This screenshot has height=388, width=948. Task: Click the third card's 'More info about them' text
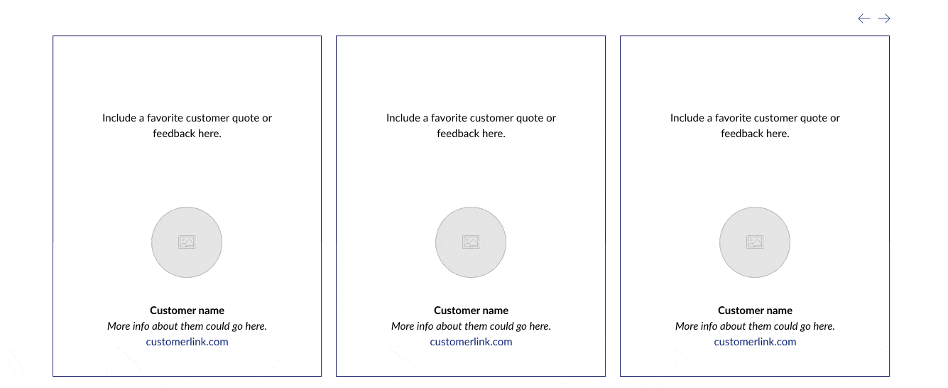[755, 326]
